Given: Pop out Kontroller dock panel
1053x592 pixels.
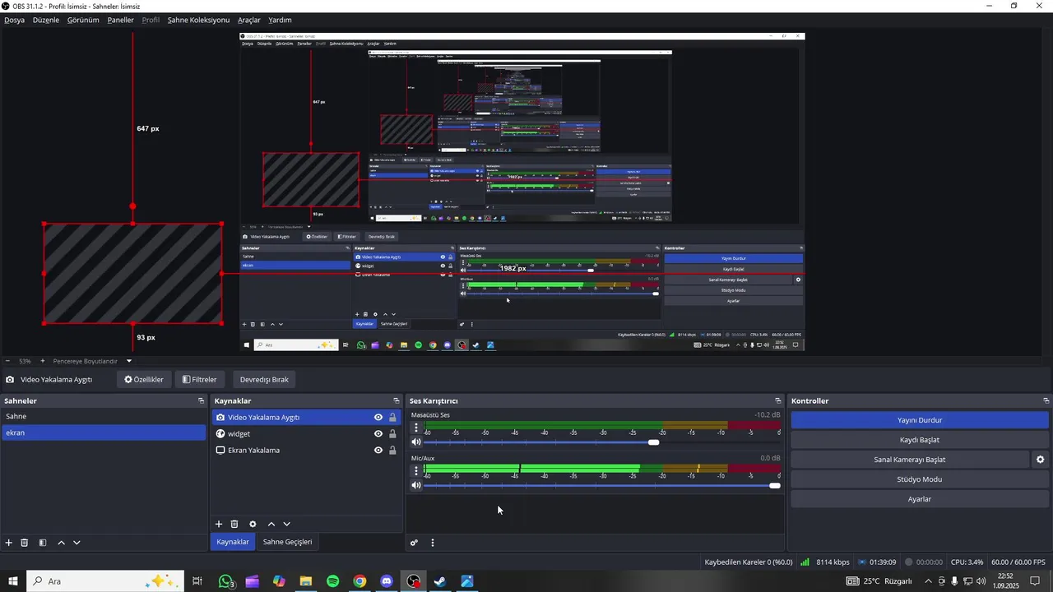Looking at the screenshot, I should [1046, 401].
